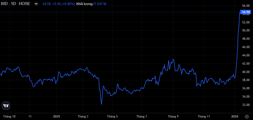The image size is (253, 120).
Task: Click Tháng 5 on the time axis
Action: click(112, 116)
